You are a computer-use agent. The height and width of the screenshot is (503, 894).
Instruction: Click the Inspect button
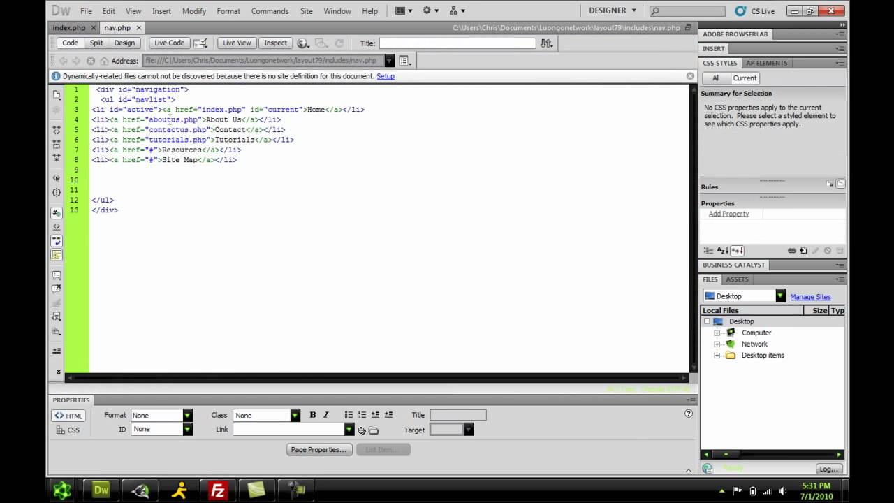click(x=275, y=43)
